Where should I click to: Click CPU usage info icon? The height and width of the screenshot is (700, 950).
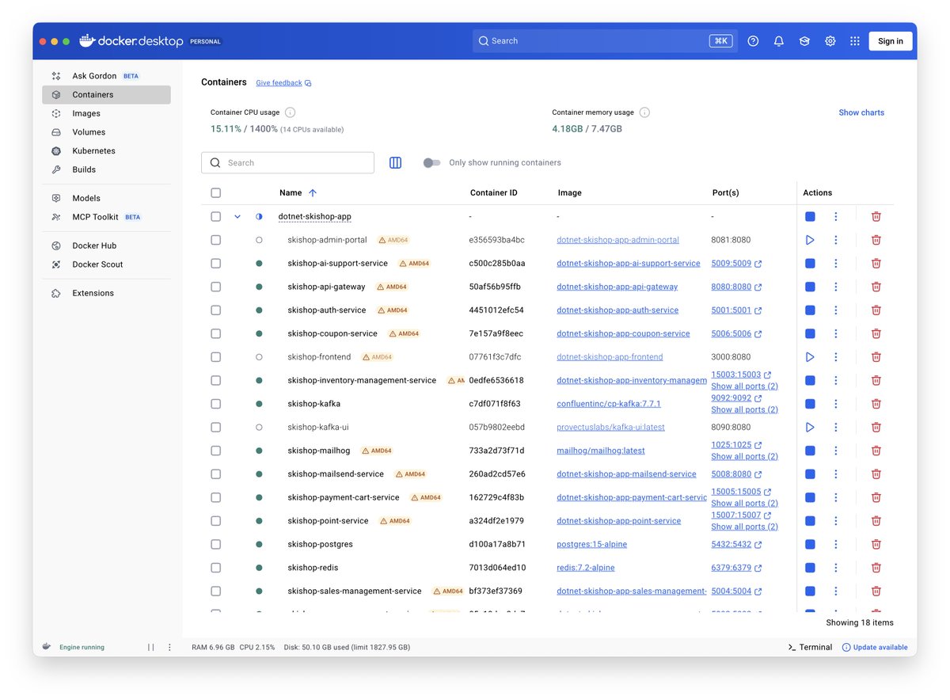(290, 112)
